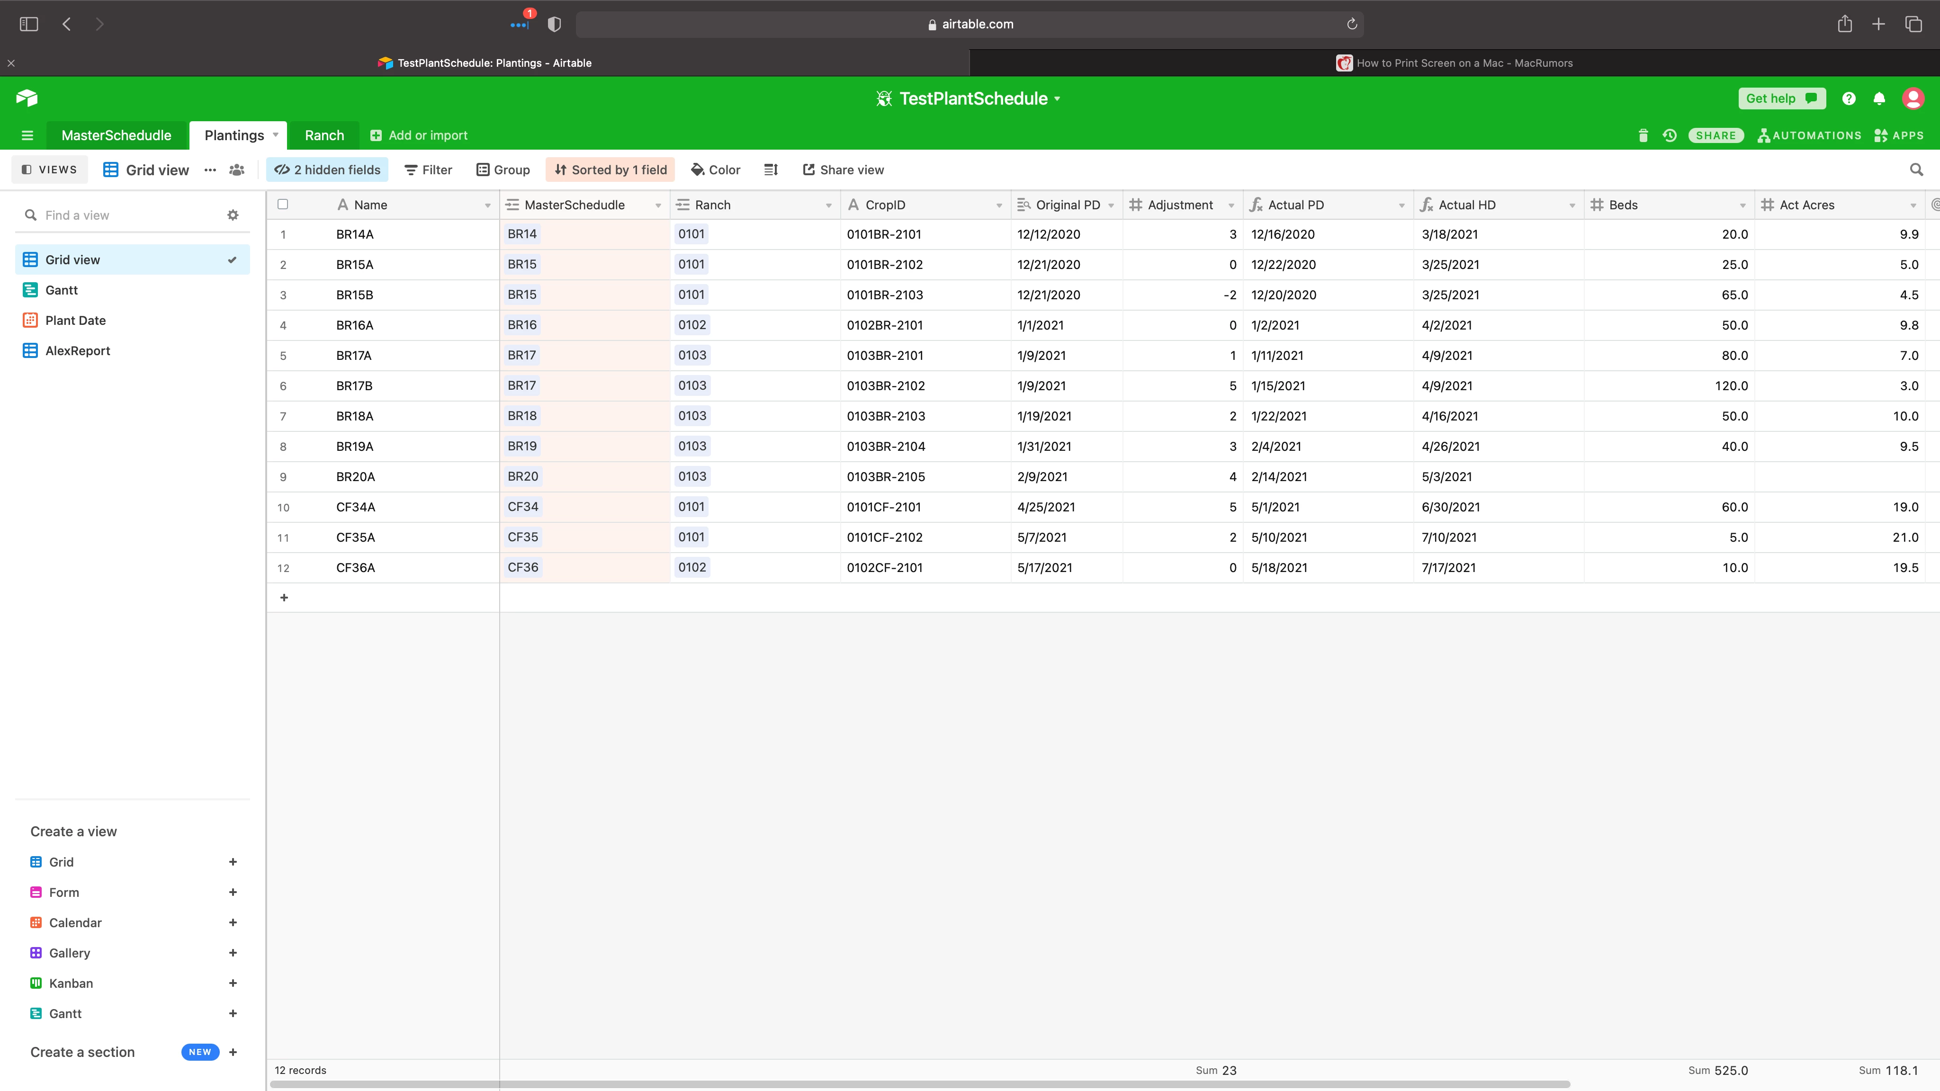
Task: Open the notifications bell icon
Action: pyautogui.click(x=1880, y=98)
